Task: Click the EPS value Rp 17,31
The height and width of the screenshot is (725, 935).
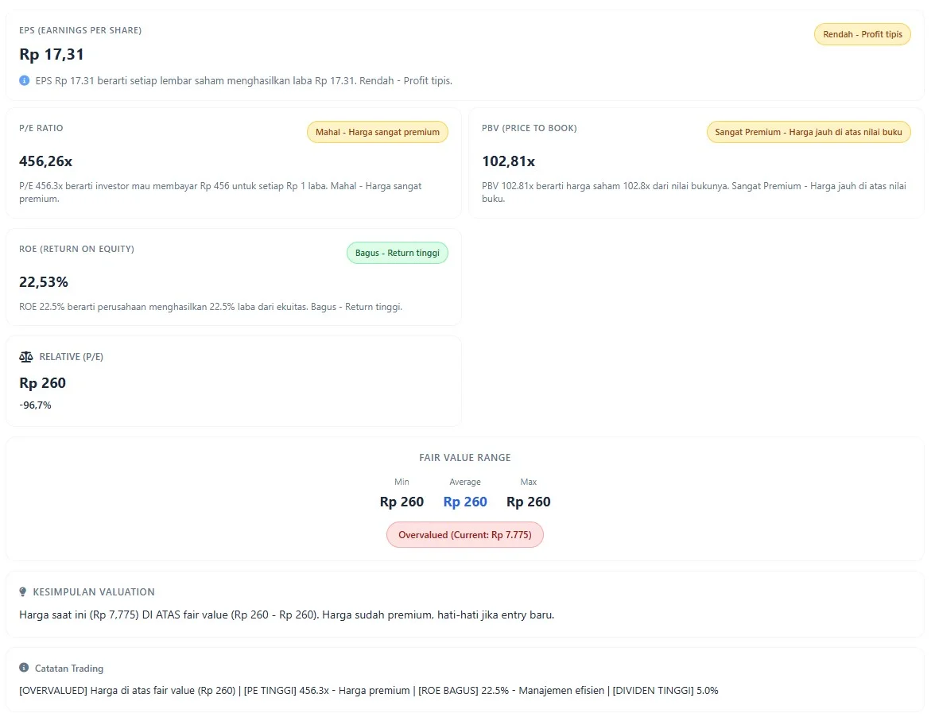Action: coord(52,55)
